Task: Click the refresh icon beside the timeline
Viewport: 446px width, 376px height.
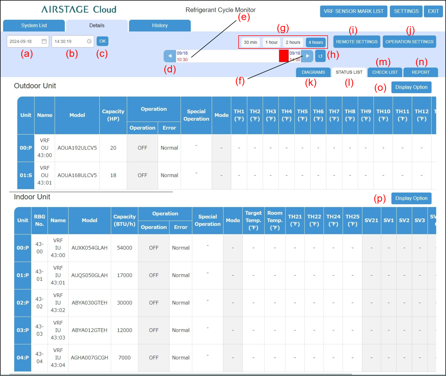Action: click(320, 56)
